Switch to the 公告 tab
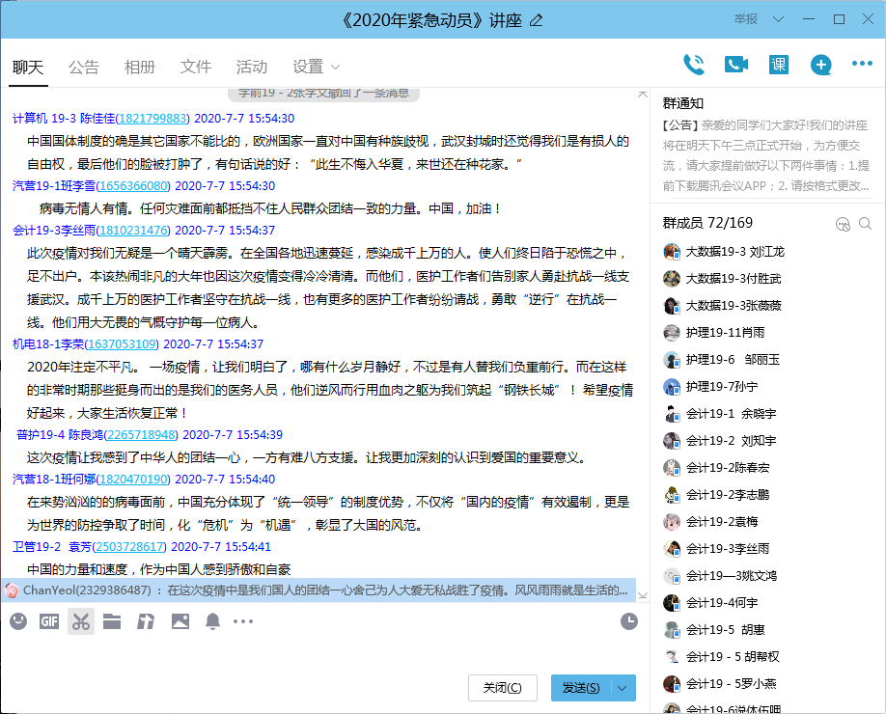Viewport: 886px width, 714px height. 84,67
